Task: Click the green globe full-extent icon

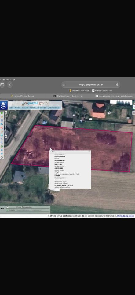Action: coord(2,146)
